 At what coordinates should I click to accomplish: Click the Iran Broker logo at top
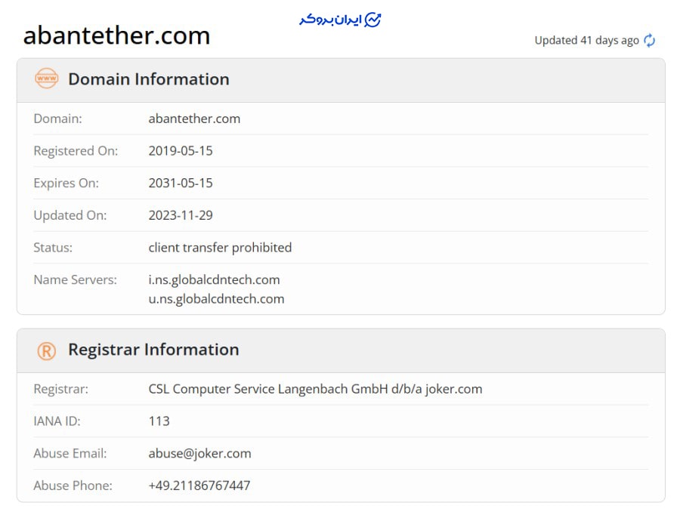(x=340, y=20)
